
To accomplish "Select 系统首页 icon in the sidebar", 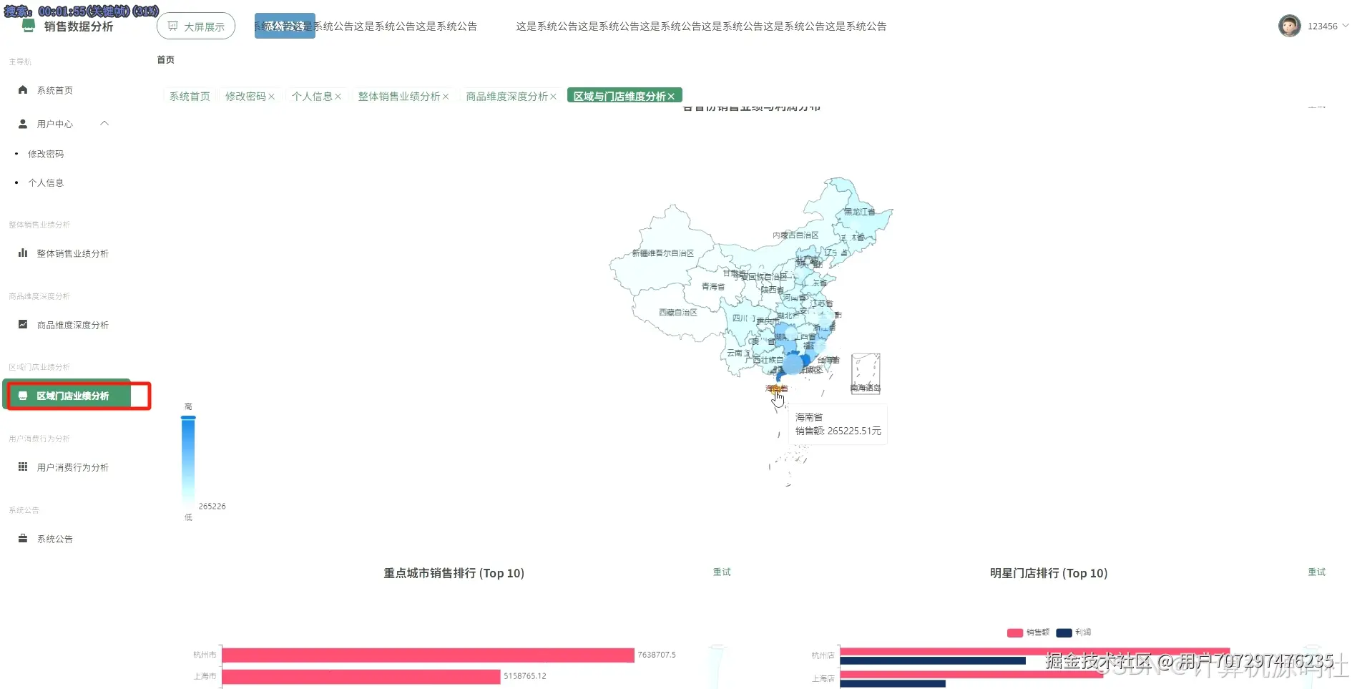I will pyautogui.click(x=22, y=90).
